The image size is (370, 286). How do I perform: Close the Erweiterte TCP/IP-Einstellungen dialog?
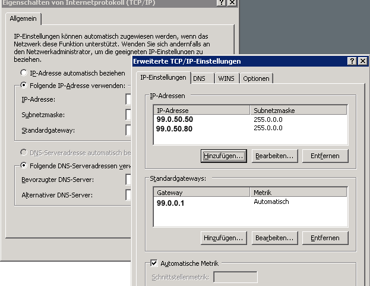pos(363,61)
